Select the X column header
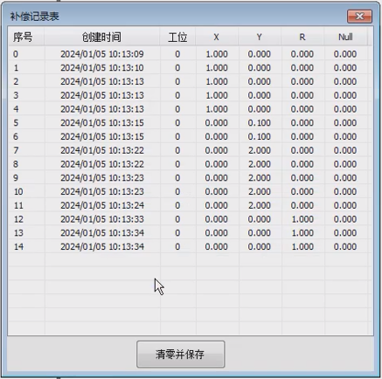The height and width of the screenshot is (379, 382). tap(217, 37)
